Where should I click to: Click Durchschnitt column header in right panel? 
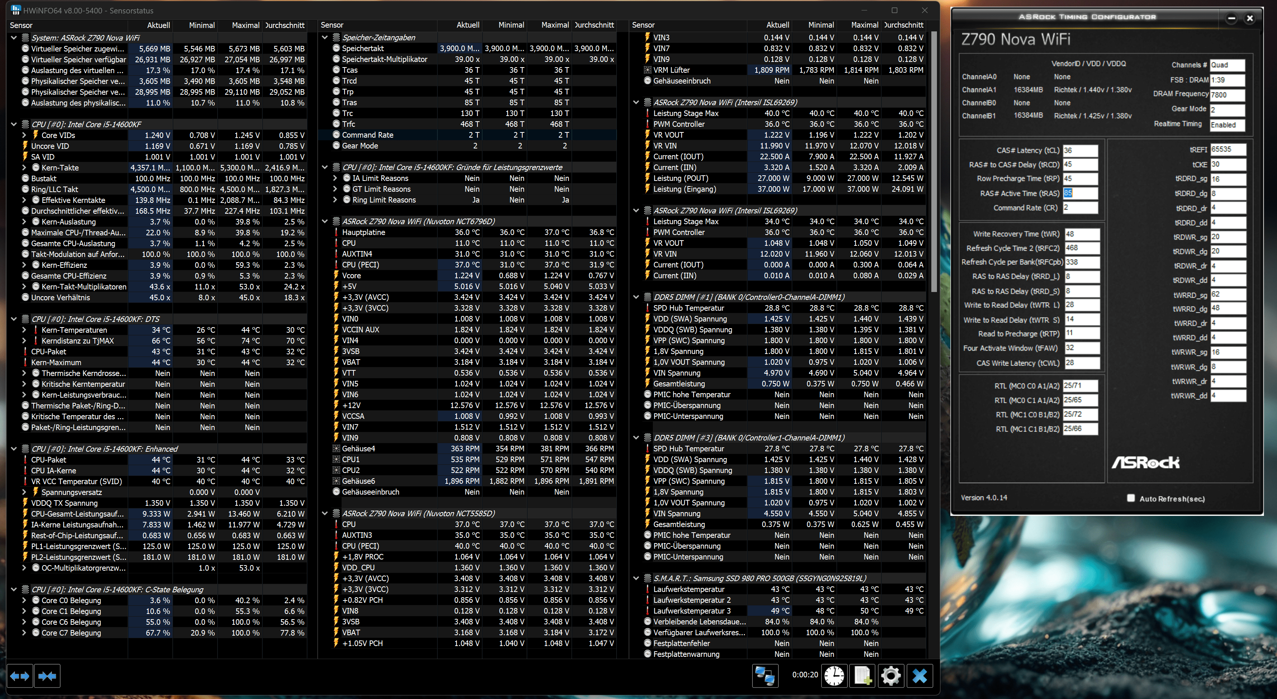point(903,25)
